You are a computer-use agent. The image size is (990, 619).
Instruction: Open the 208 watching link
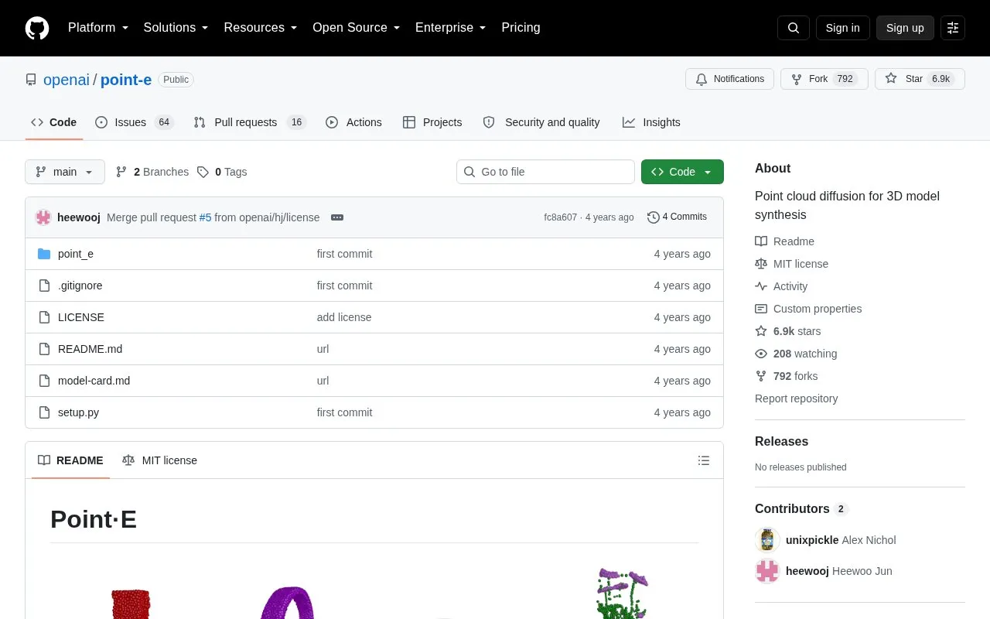[x=796, y=354]
